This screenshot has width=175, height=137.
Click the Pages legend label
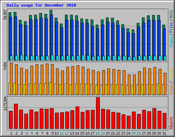click(x=171, y=42)
